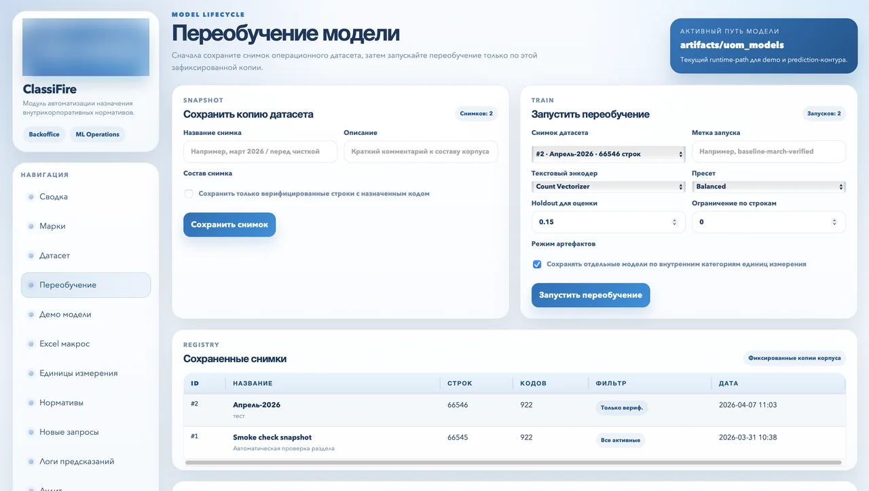Screen dimensions: 869x491
Task: Click the Фиксированные копии корпуса badge
Action: click(x=794, y=358)
